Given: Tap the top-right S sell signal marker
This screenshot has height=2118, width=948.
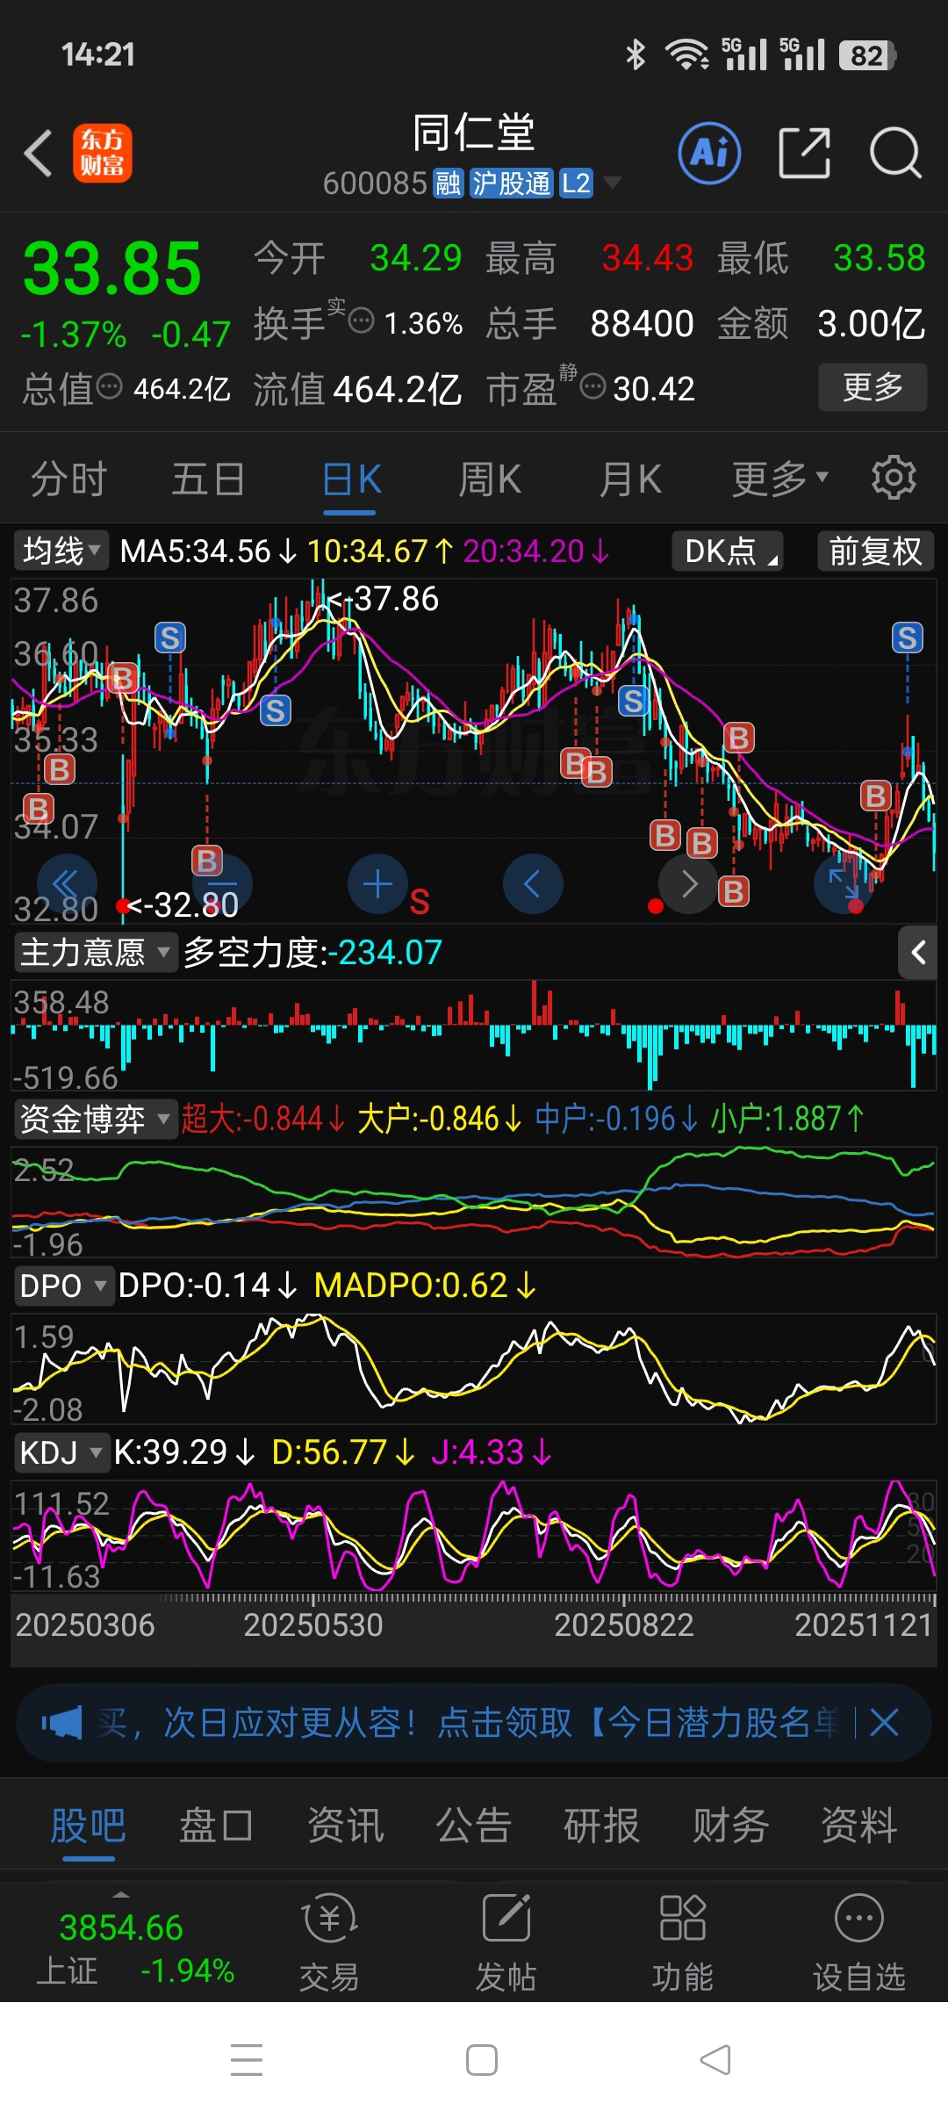Looking at the screenshot, I should [908, 638].
